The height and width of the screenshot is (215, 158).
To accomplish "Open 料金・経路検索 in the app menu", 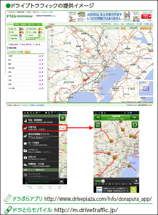I will [41, 121].
